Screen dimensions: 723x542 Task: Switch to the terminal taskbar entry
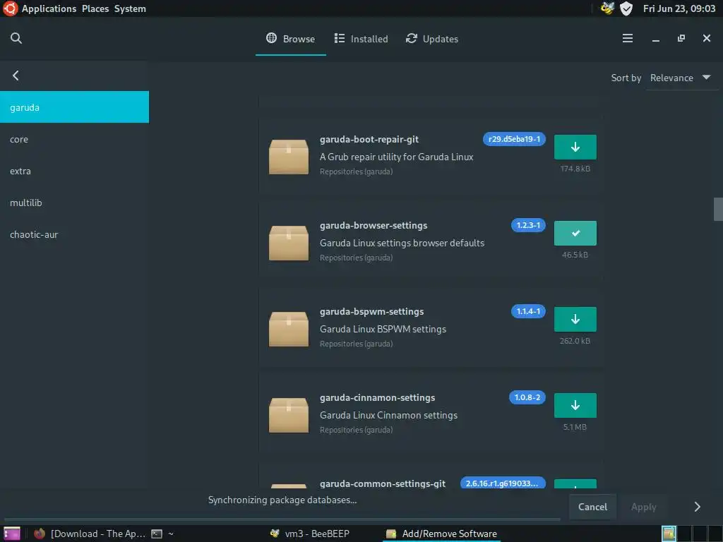click(x=163, y=534)
